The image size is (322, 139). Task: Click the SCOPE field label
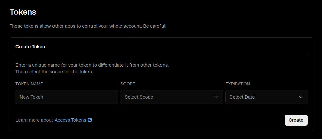[128, 84]
